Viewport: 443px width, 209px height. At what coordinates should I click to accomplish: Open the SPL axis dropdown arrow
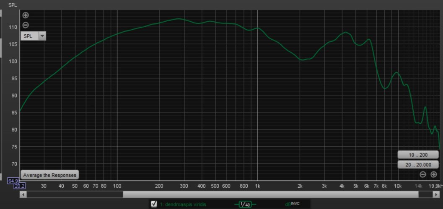click(x=41, y=36)
